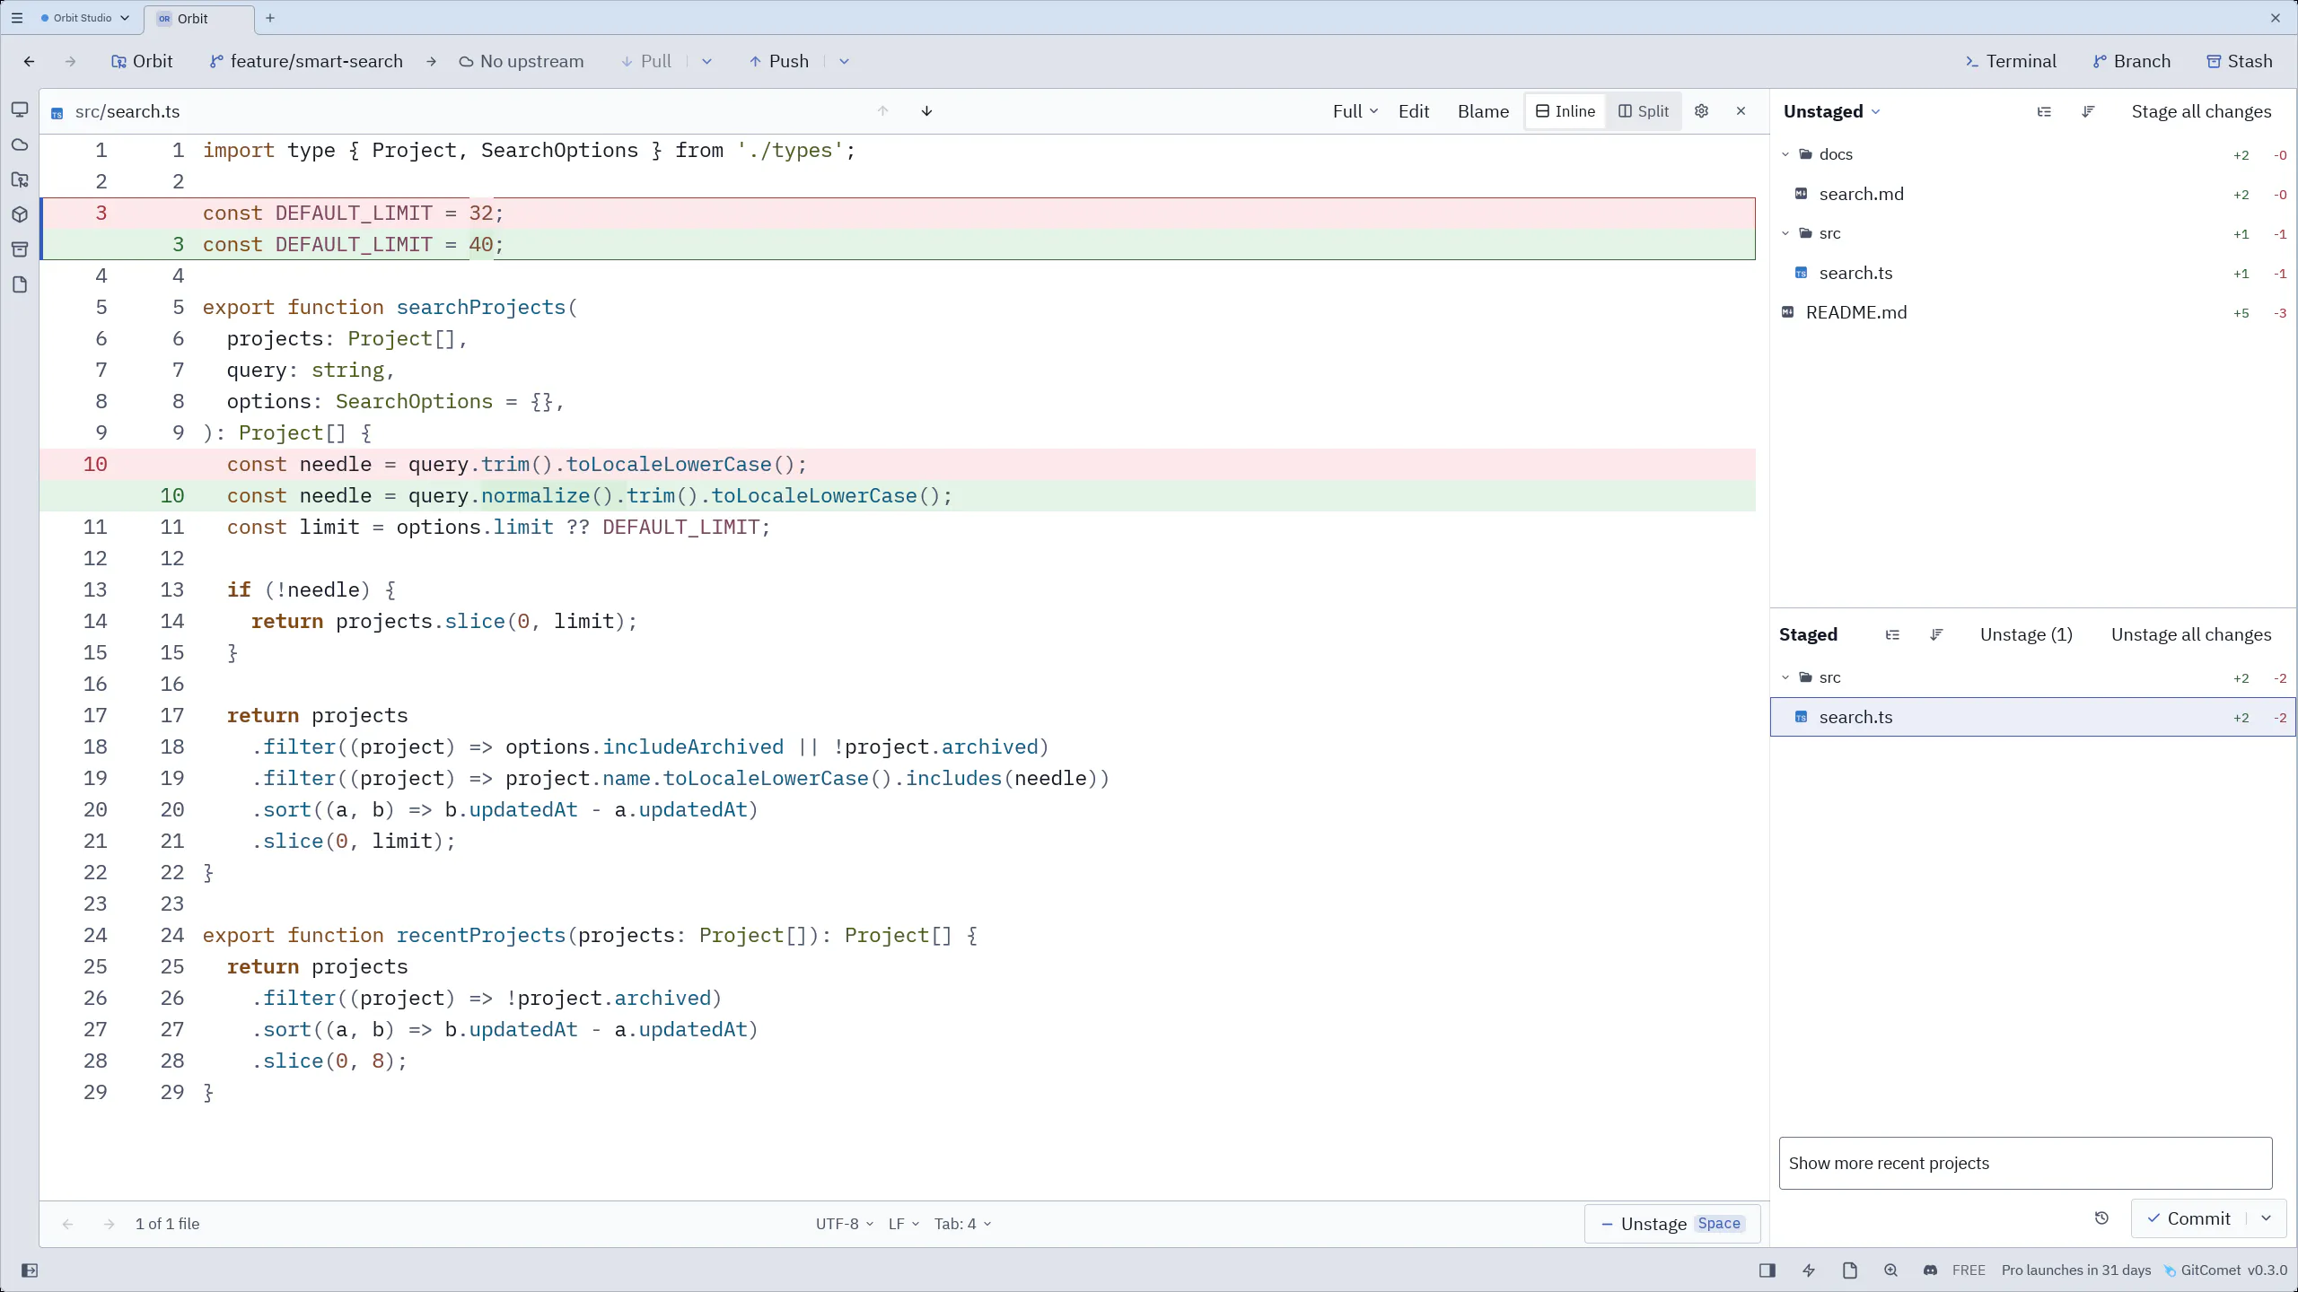Toggle tree view in Unstaged header
The image size is (2298, 1292).
tap(2044, 112)
